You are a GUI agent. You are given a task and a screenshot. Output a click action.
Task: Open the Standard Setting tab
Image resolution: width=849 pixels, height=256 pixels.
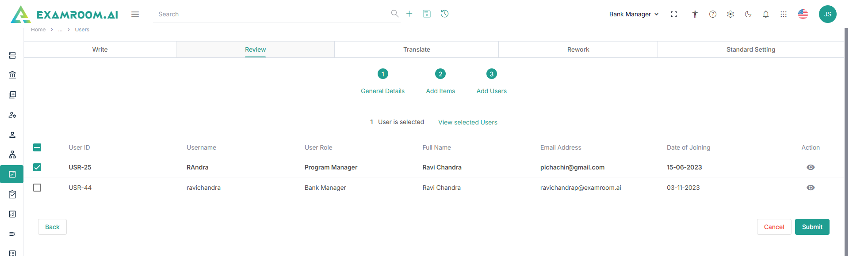[750, 49]
